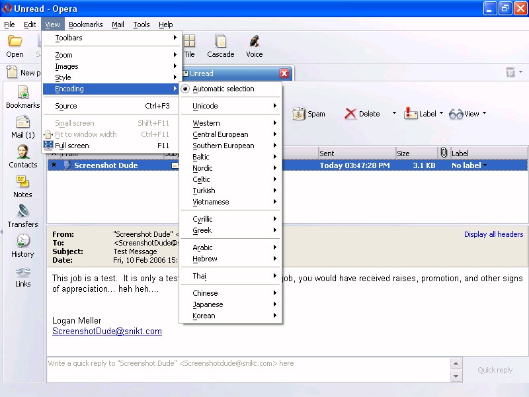Click the Source menu entry
529x397 pixels.
point(66,106)
